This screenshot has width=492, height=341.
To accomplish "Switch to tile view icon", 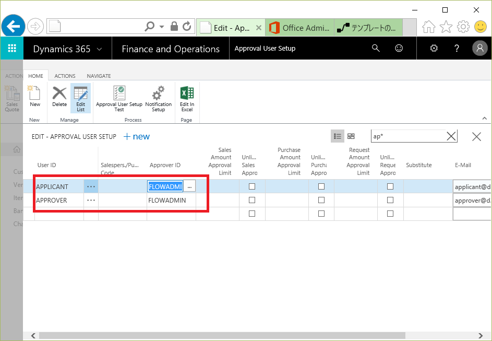I will [351, 136].
